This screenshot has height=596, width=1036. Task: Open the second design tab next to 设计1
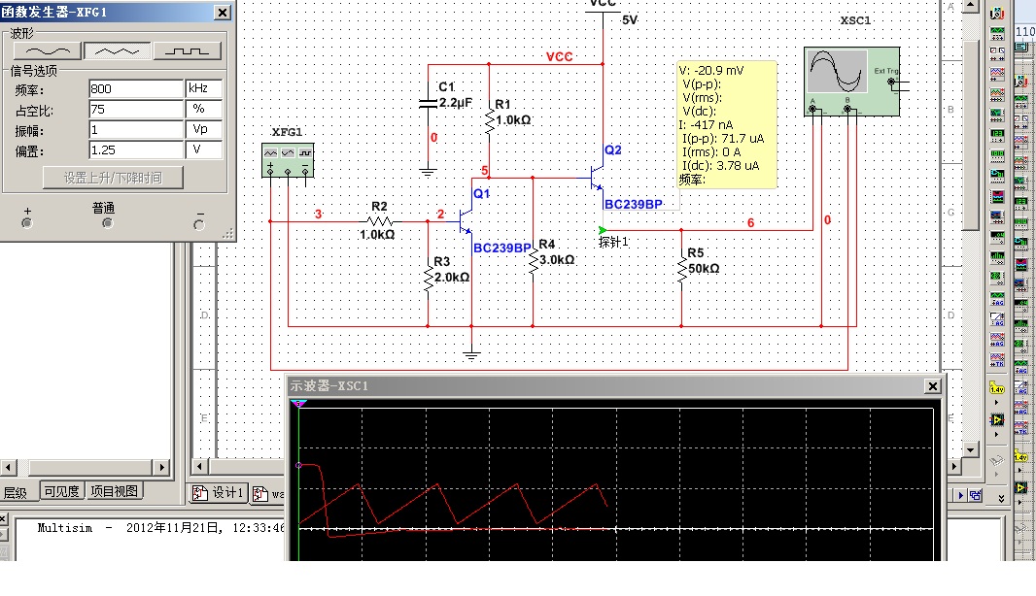[267, 494]
